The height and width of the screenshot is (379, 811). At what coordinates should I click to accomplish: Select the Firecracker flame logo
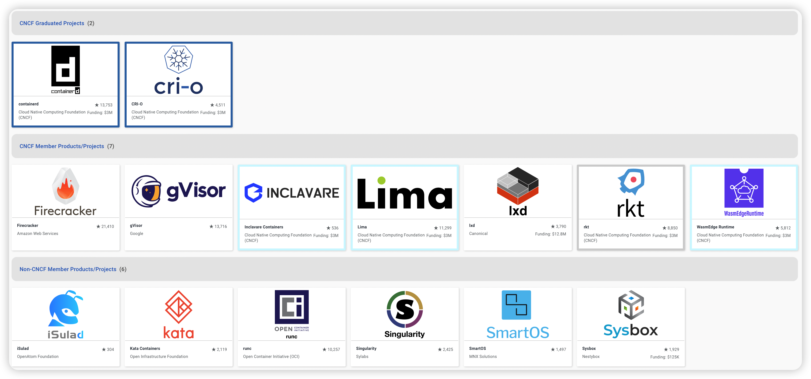click(x=66, y=192)
